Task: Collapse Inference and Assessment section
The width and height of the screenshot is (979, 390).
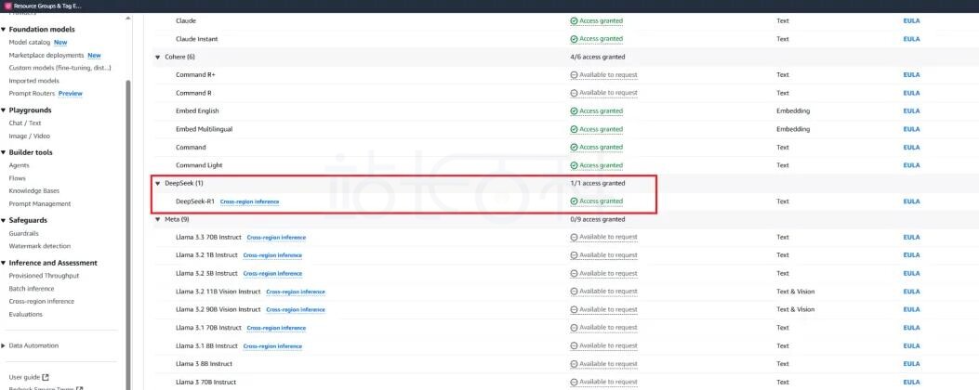Action: click(4, 264)
